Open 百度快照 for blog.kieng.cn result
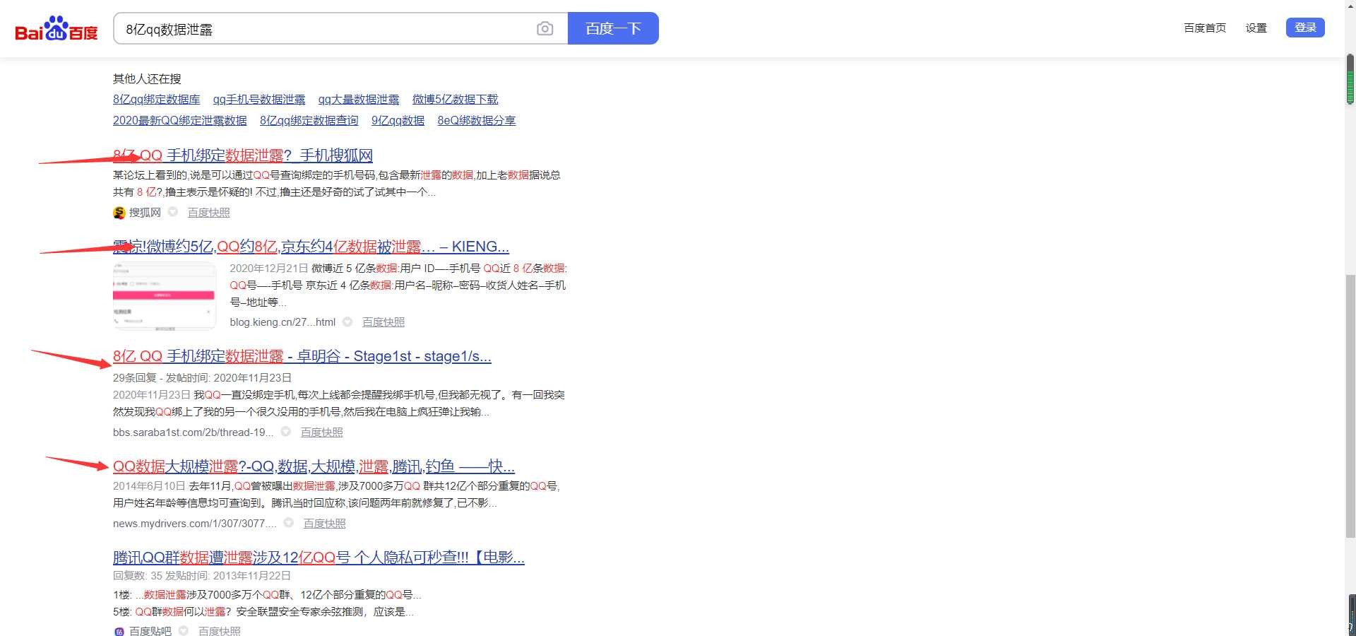 tap(383, 322)
